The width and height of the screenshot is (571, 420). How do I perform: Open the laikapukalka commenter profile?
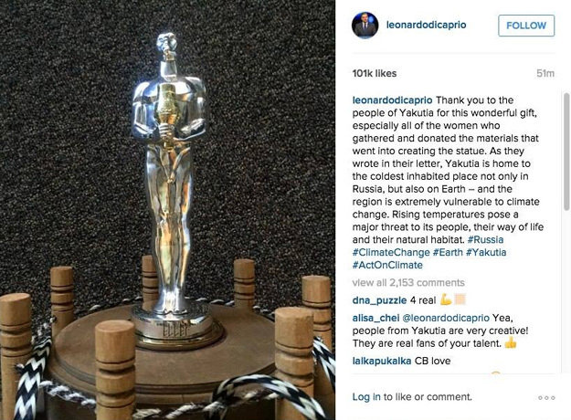pos(382,361)
